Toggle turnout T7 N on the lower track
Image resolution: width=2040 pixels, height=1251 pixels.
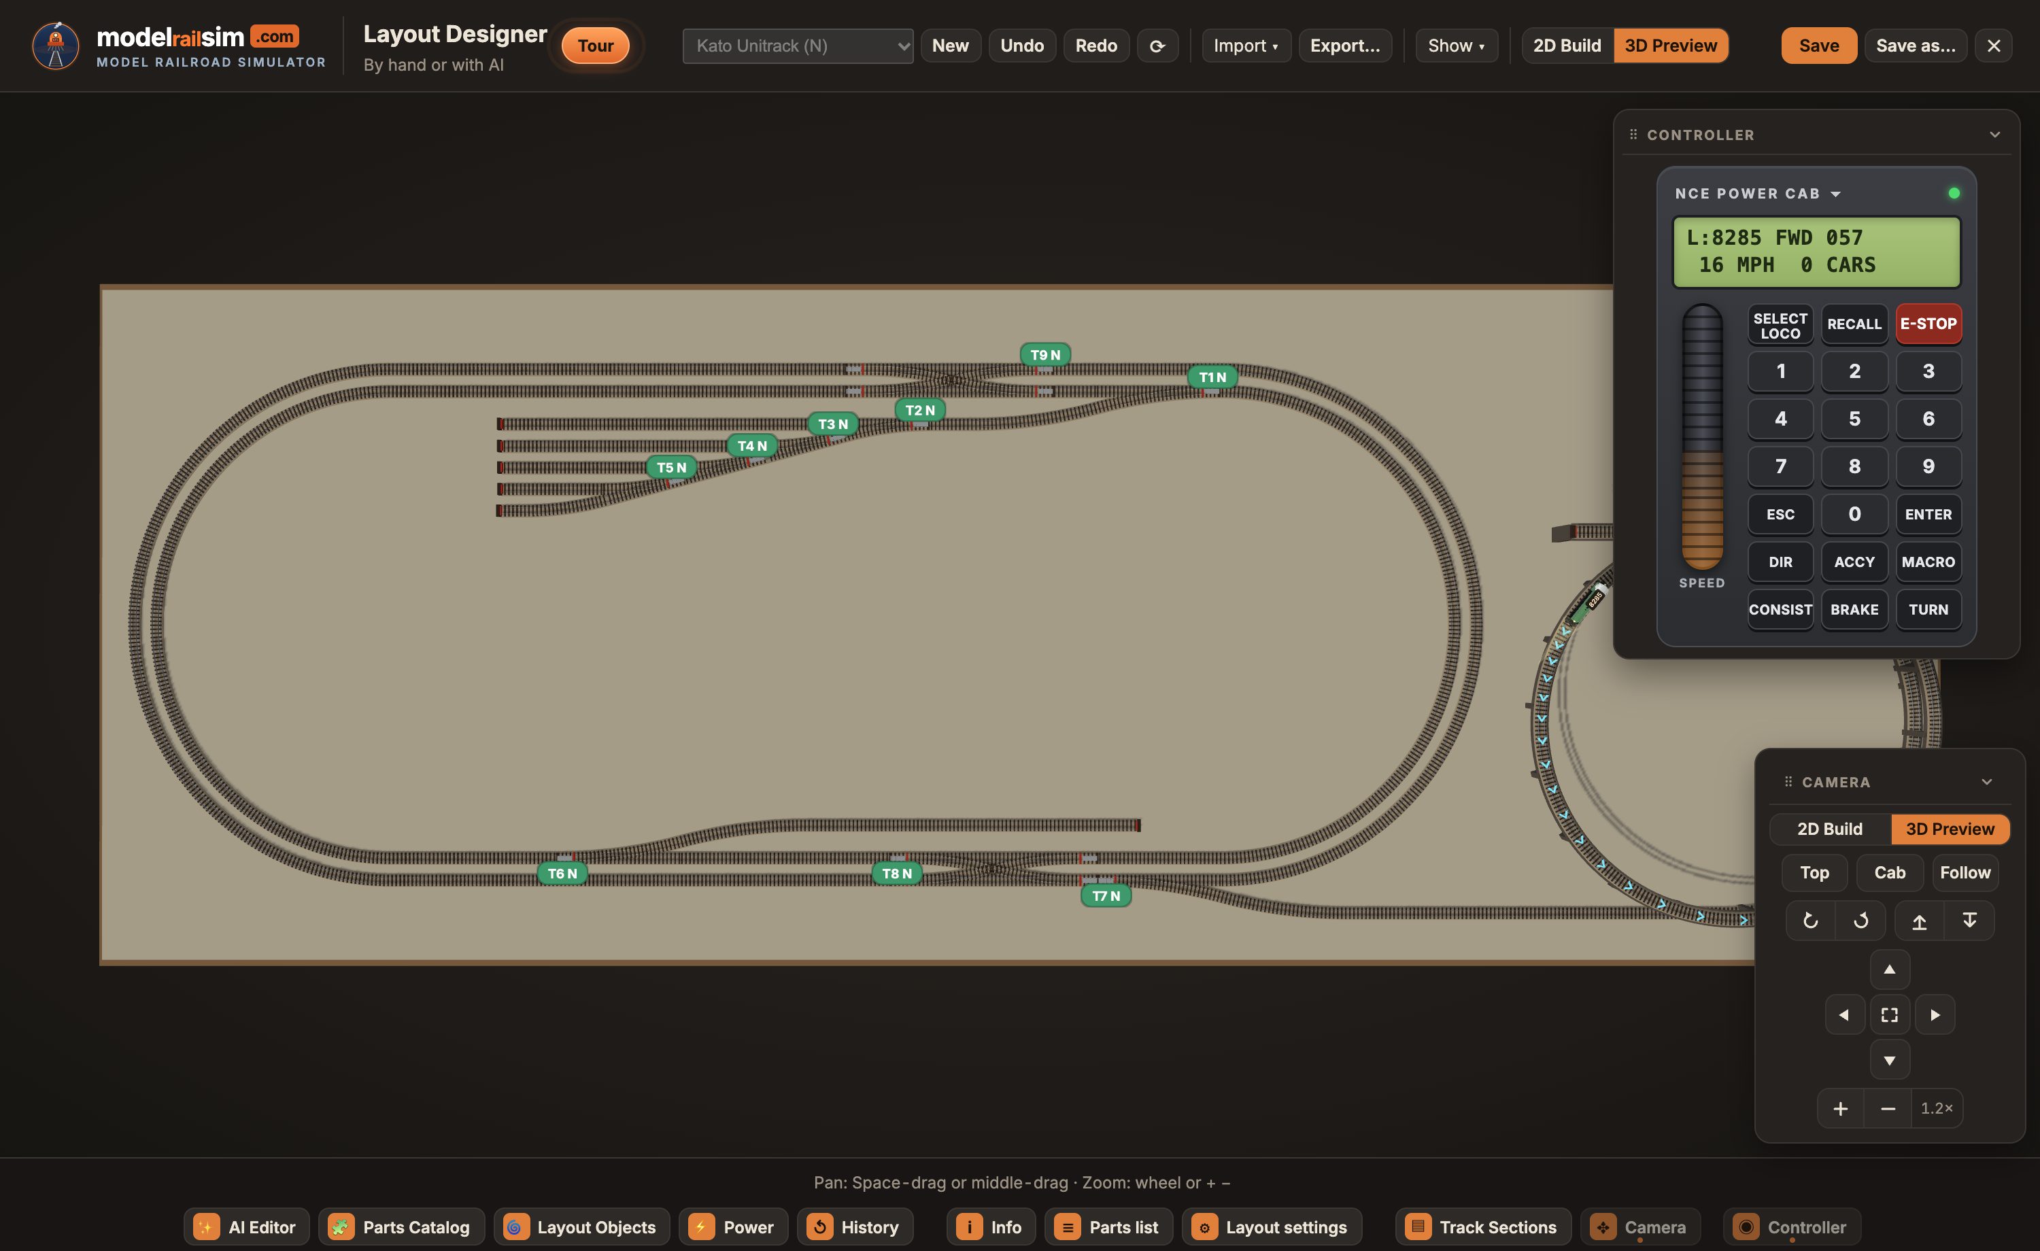tap(1105, 895)
